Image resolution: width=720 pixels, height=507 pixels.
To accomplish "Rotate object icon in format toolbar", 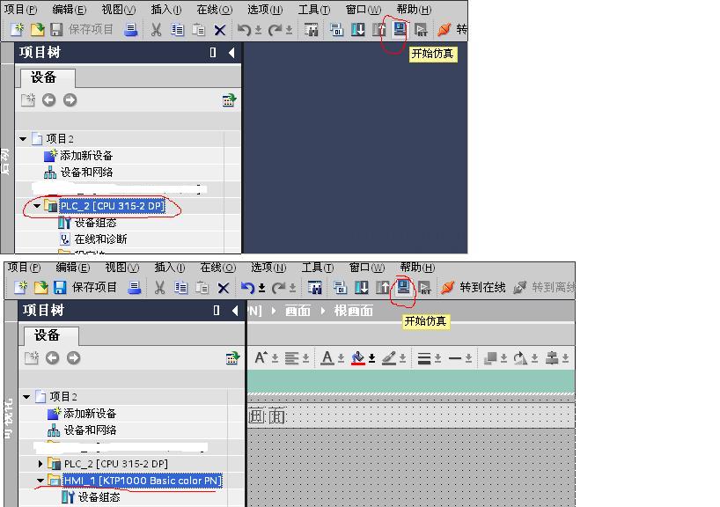I will (520, 357).
